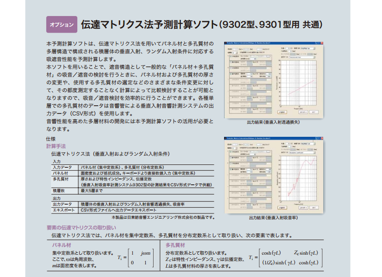Click app icon in upper screenshot title bar
The width and height of the screenshot is (382, 277).
[226, 43]
